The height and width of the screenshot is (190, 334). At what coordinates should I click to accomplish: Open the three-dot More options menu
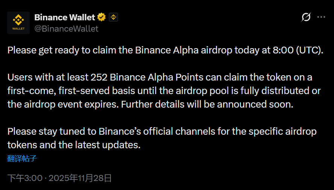[x=321, y=17]
